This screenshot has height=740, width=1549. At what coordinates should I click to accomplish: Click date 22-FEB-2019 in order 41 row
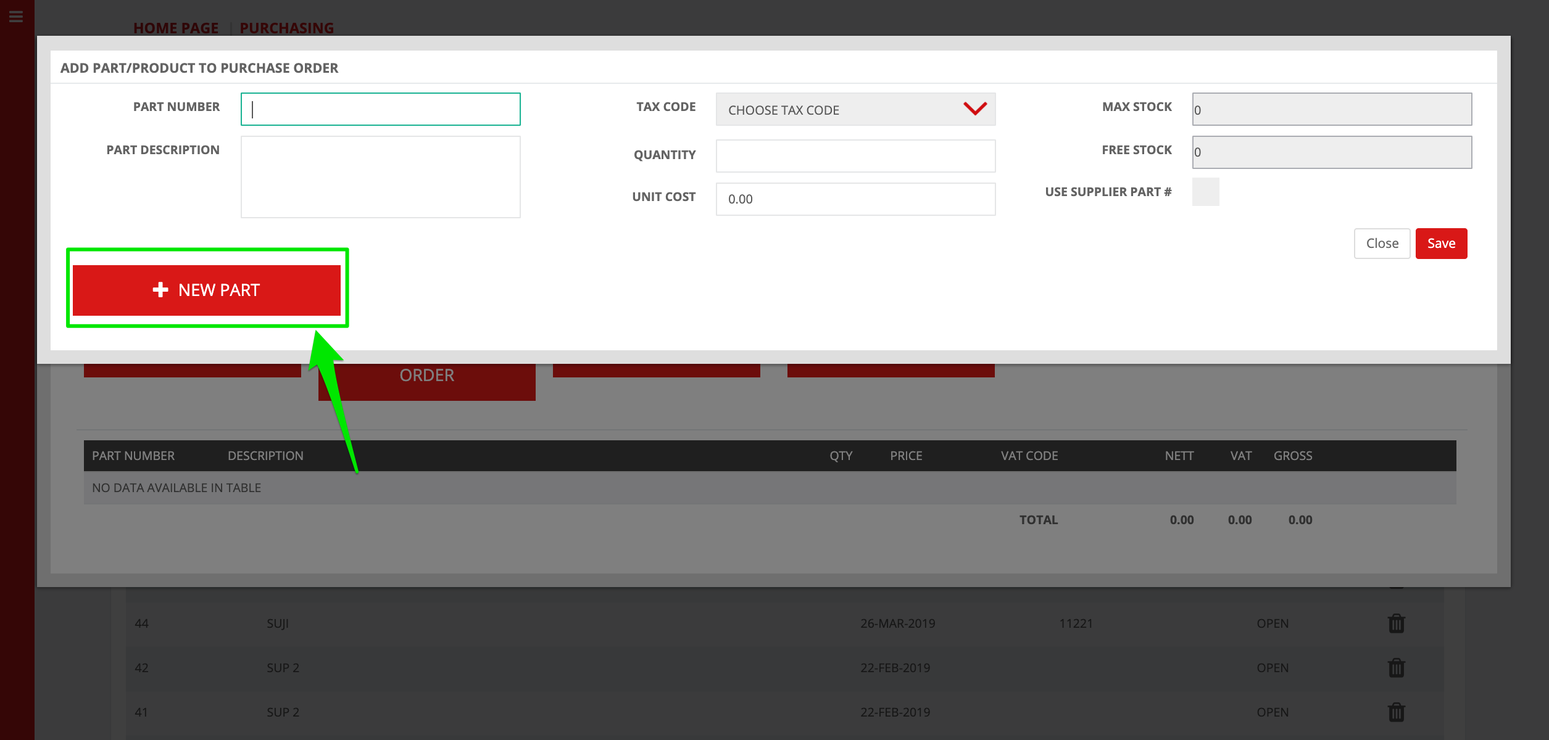point(895,712)
